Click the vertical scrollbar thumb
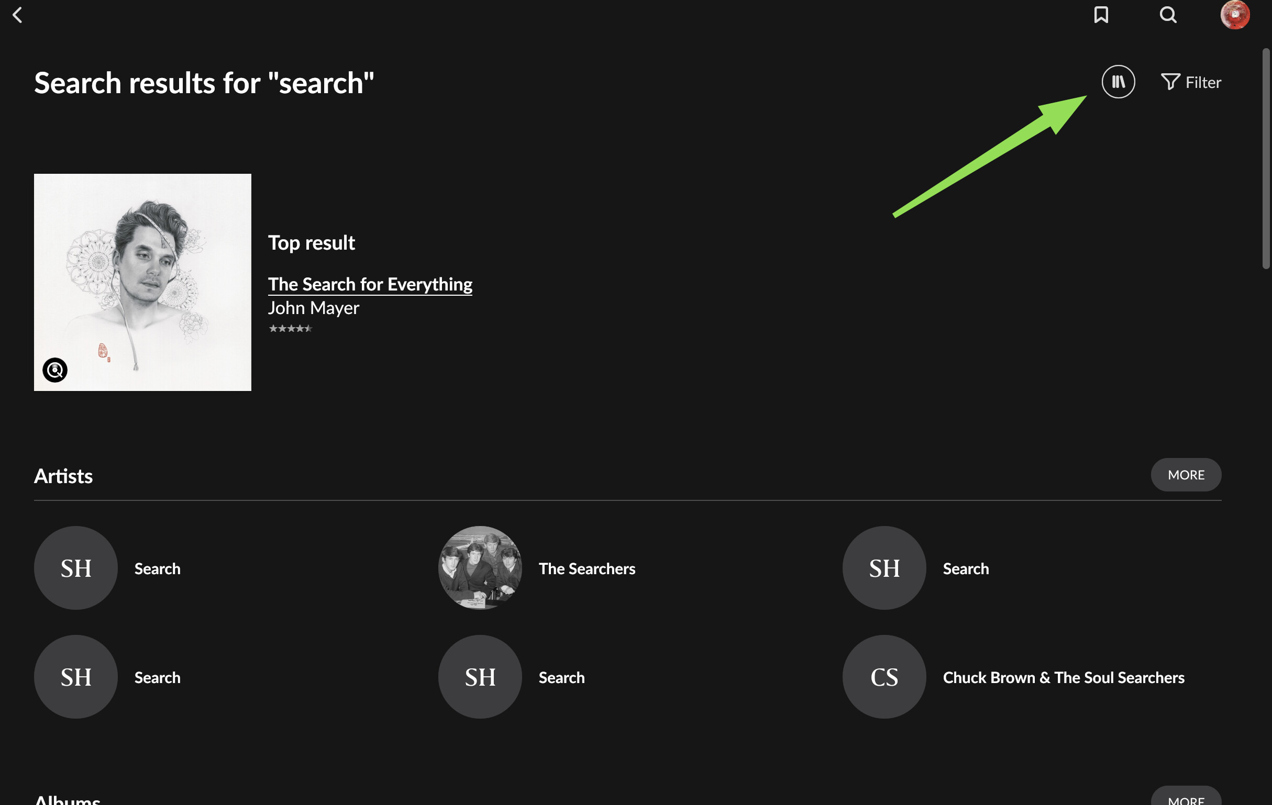 [x=1266, y=159]
